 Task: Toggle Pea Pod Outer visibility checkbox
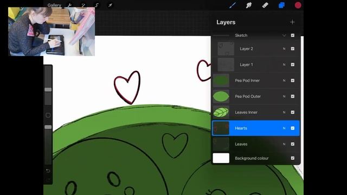point(293,96)
